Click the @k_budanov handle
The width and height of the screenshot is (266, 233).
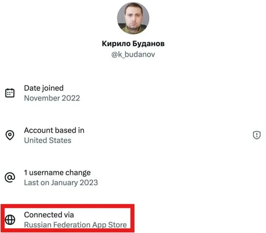coord(133,55)
